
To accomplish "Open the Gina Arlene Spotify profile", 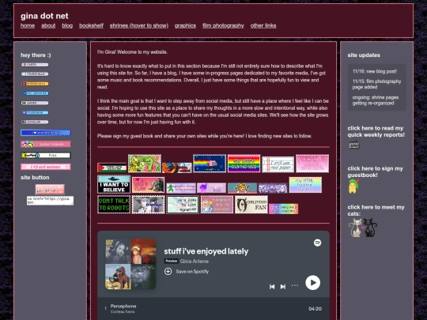I will pos(195,262).
